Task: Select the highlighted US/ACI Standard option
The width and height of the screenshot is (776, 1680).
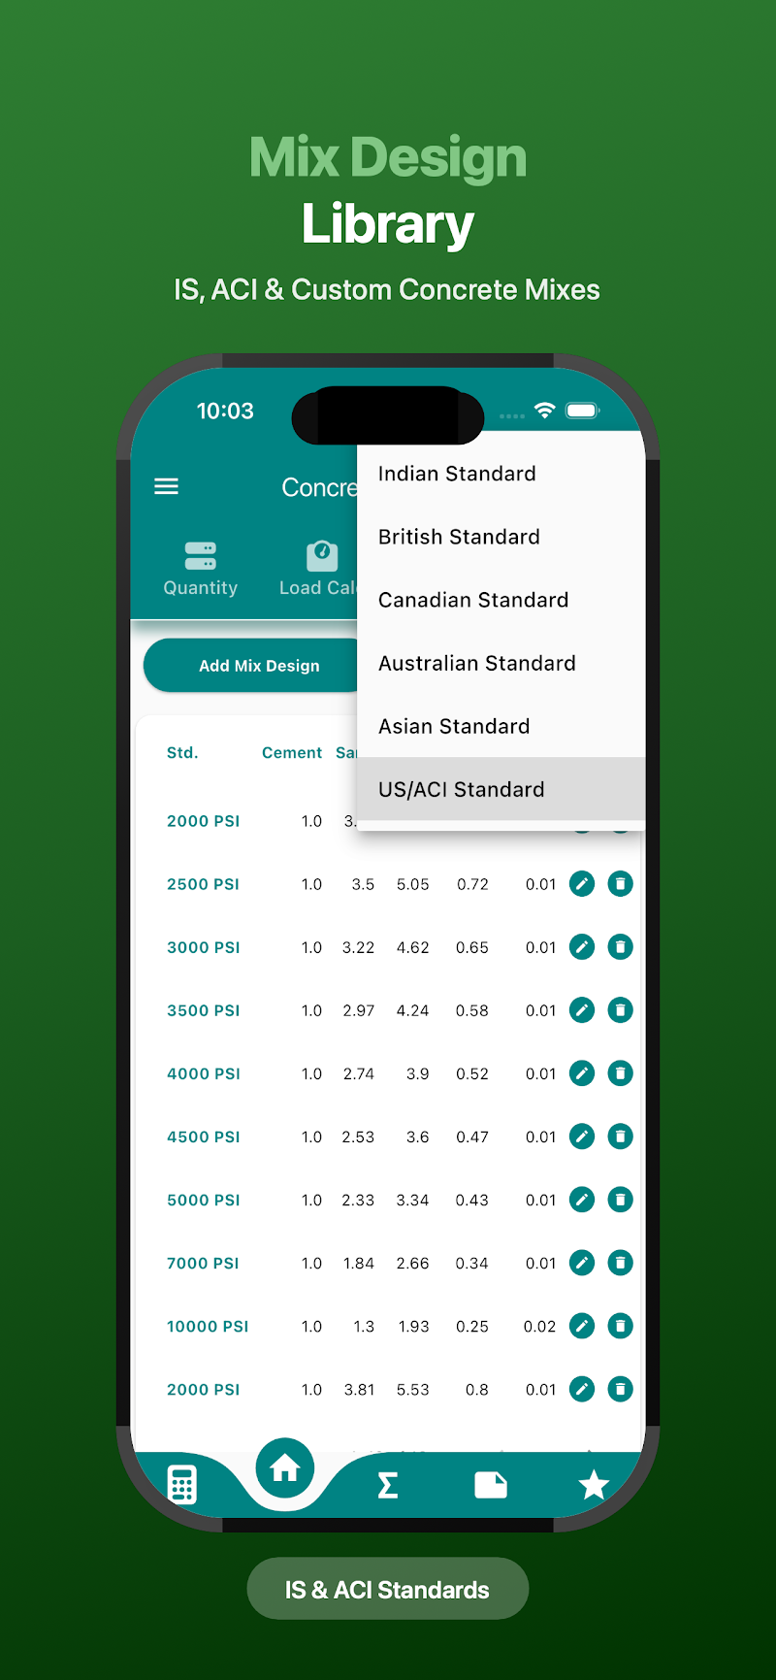Action: (x=462, y=789)
